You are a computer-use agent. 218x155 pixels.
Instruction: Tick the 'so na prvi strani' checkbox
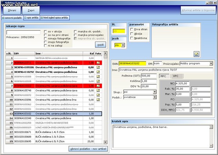tap(45, 35)
